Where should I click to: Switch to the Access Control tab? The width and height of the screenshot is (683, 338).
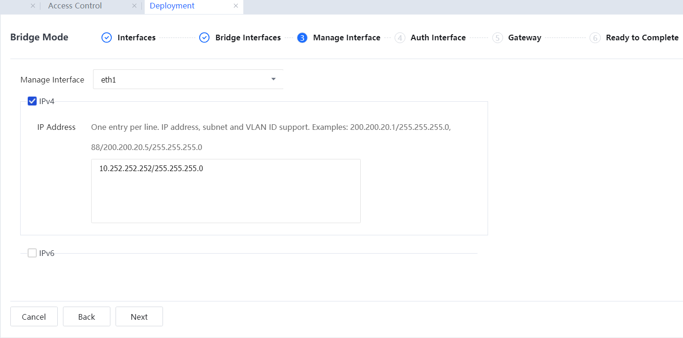tap(75, 6)
